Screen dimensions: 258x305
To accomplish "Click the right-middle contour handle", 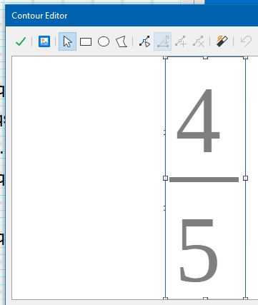I will (245, 178).
